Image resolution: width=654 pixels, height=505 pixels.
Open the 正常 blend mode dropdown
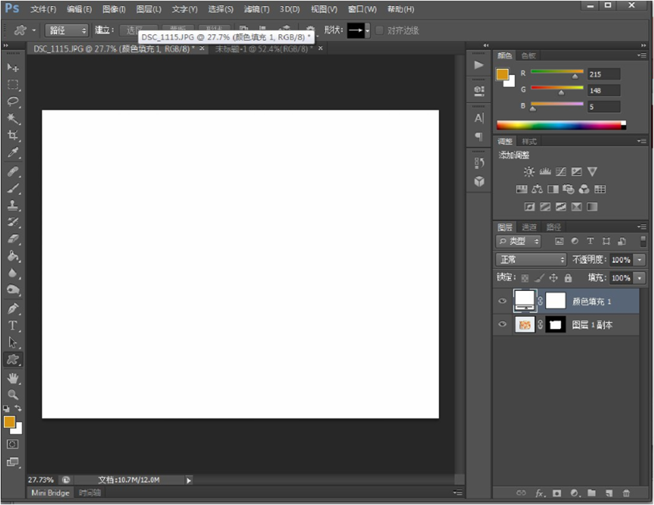[x=531, y=260]
